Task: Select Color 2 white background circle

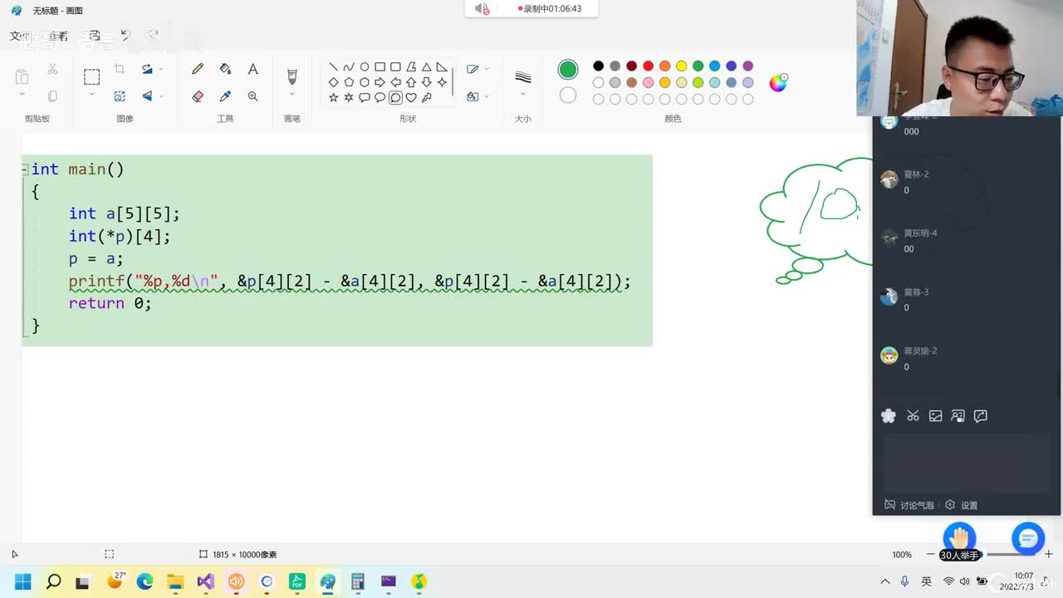Action: tap(568, 96)
